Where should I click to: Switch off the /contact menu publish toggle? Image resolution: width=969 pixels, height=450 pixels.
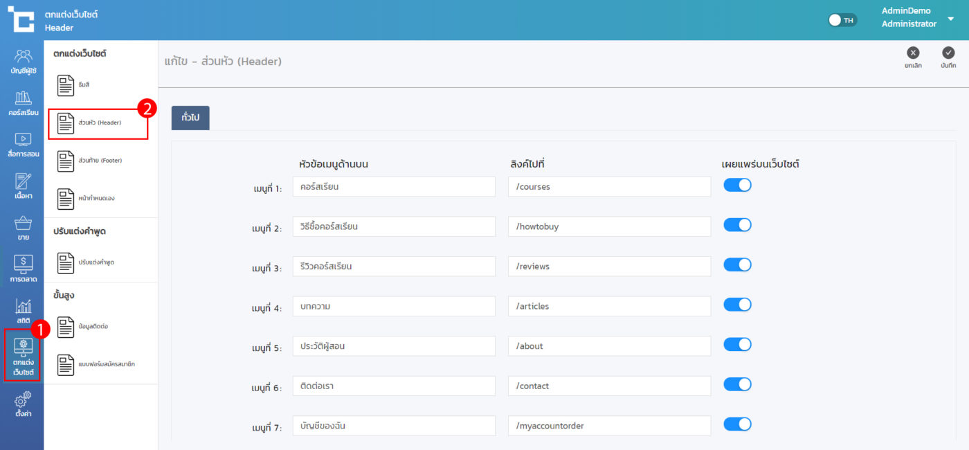click(737, 385)
